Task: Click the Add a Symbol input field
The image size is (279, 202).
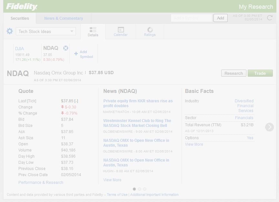Action: click(191, 18)
